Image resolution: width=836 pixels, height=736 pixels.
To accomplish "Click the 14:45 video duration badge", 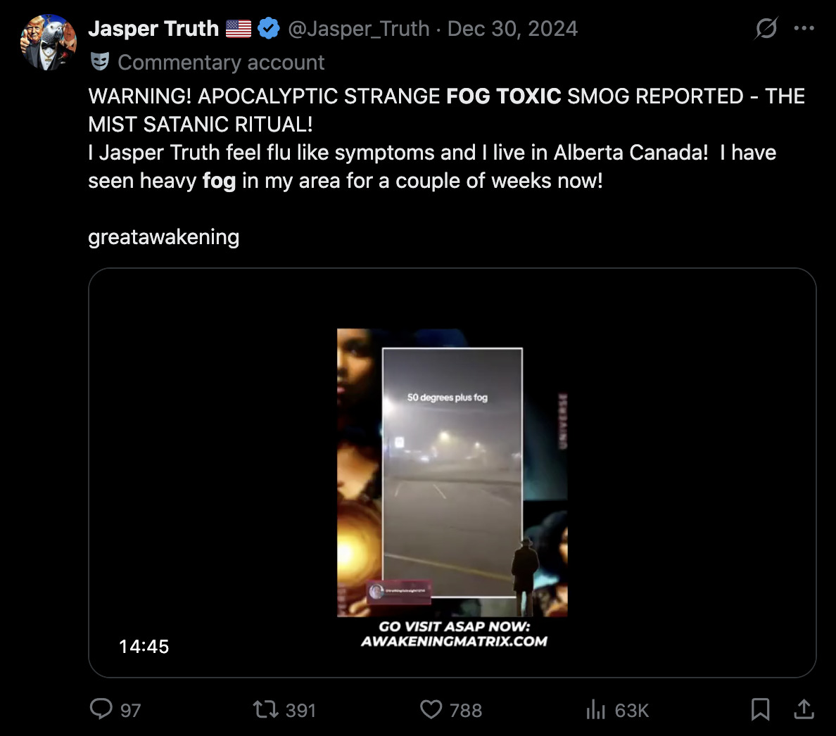I will pos(144,647).
